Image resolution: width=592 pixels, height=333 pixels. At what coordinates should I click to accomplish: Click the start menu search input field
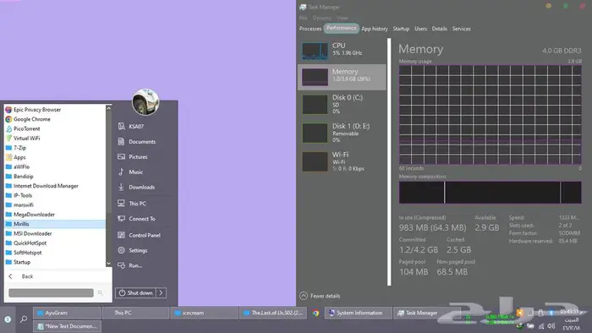[x=51, y=293]
